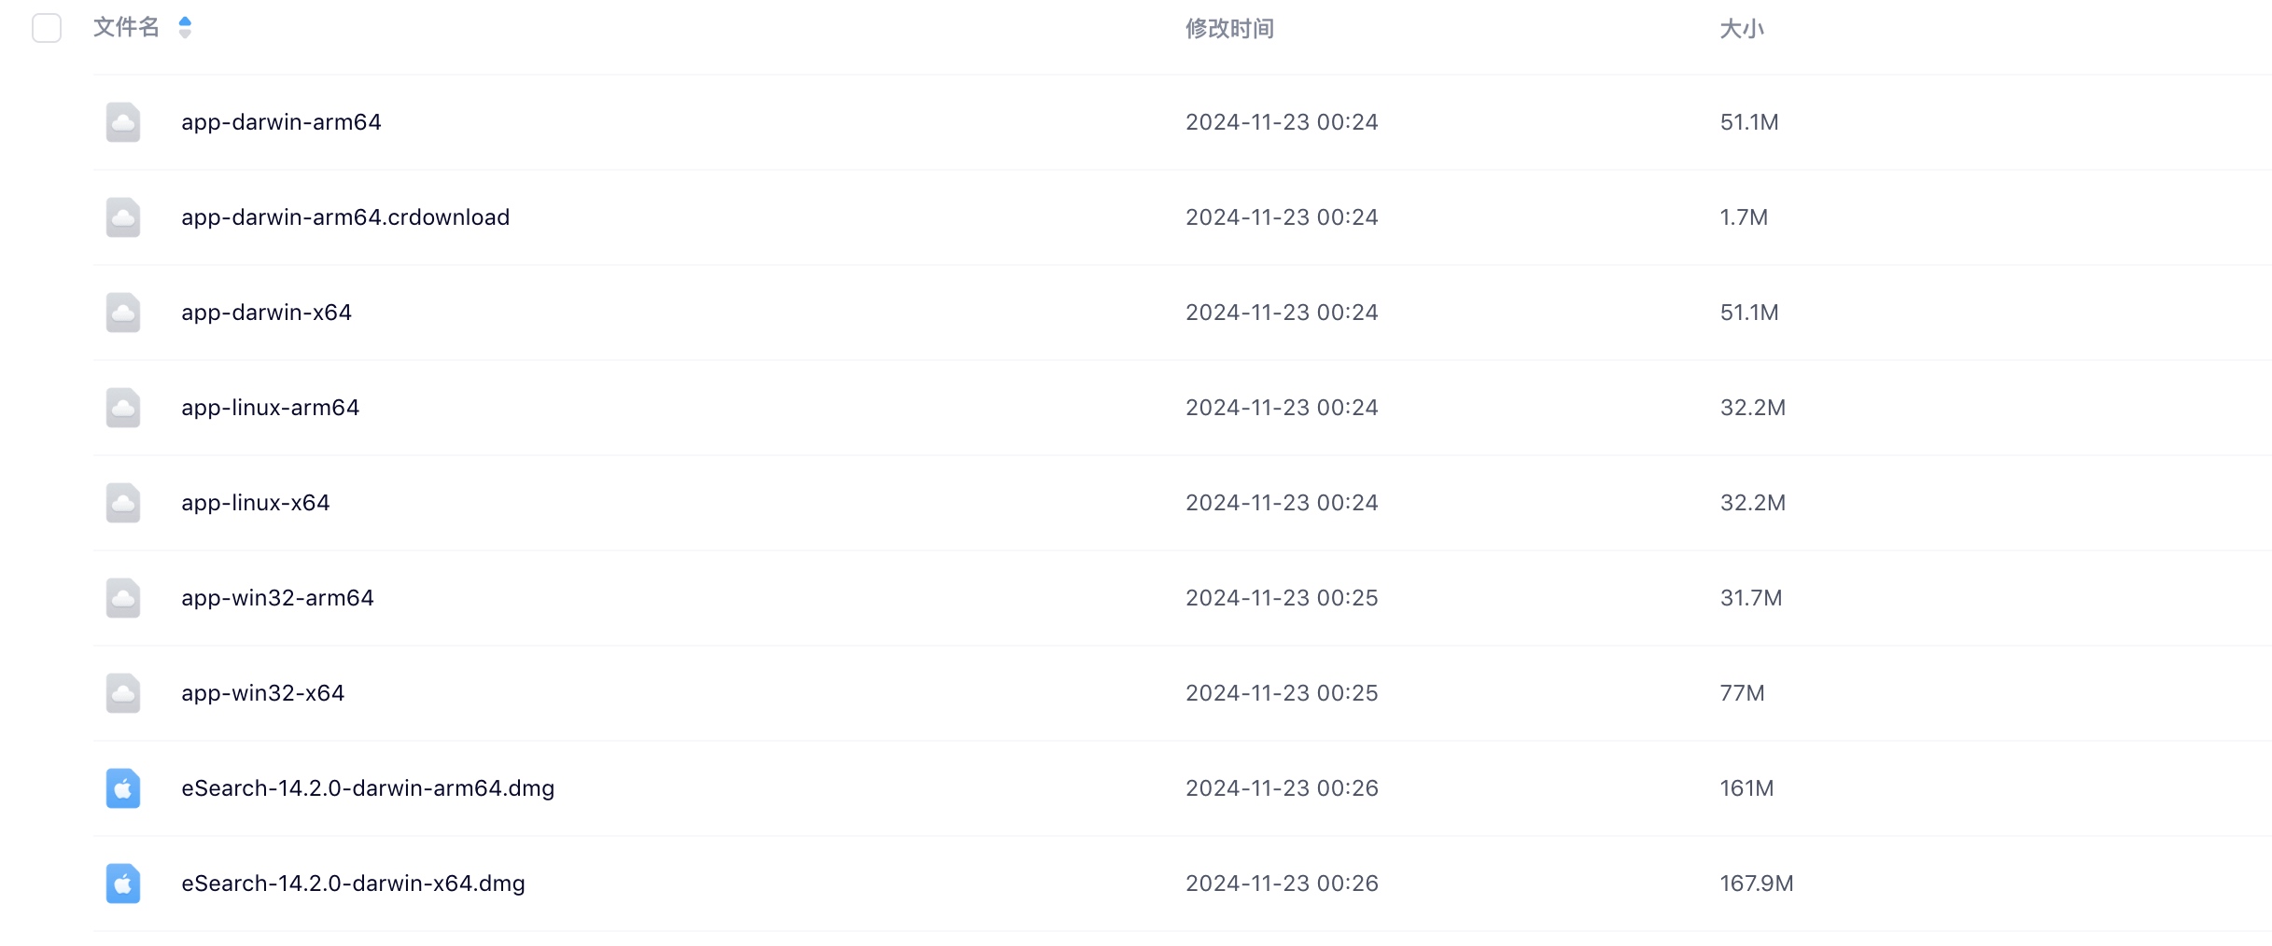Click the Apple dmg icon for eSearch-14.2.0-darwin-x64.dmg
This screenshot has width=2272, height=946.
(123, 883)
